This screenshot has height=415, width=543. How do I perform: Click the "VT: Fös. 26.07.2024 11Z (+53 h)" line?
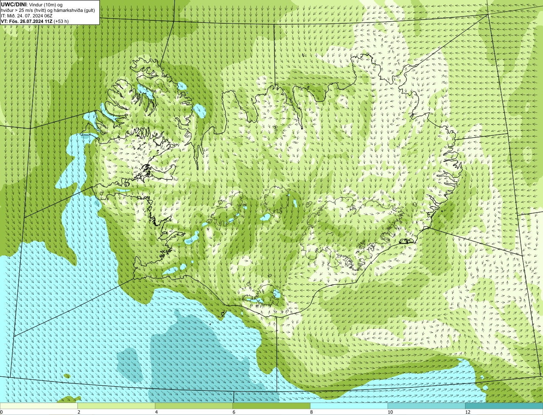tap(35, 21)
